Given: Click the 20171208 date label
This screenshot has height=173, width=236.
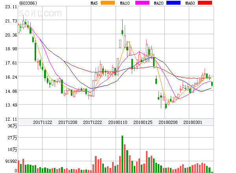Looking at the screenshot, I should coord(68,122).
